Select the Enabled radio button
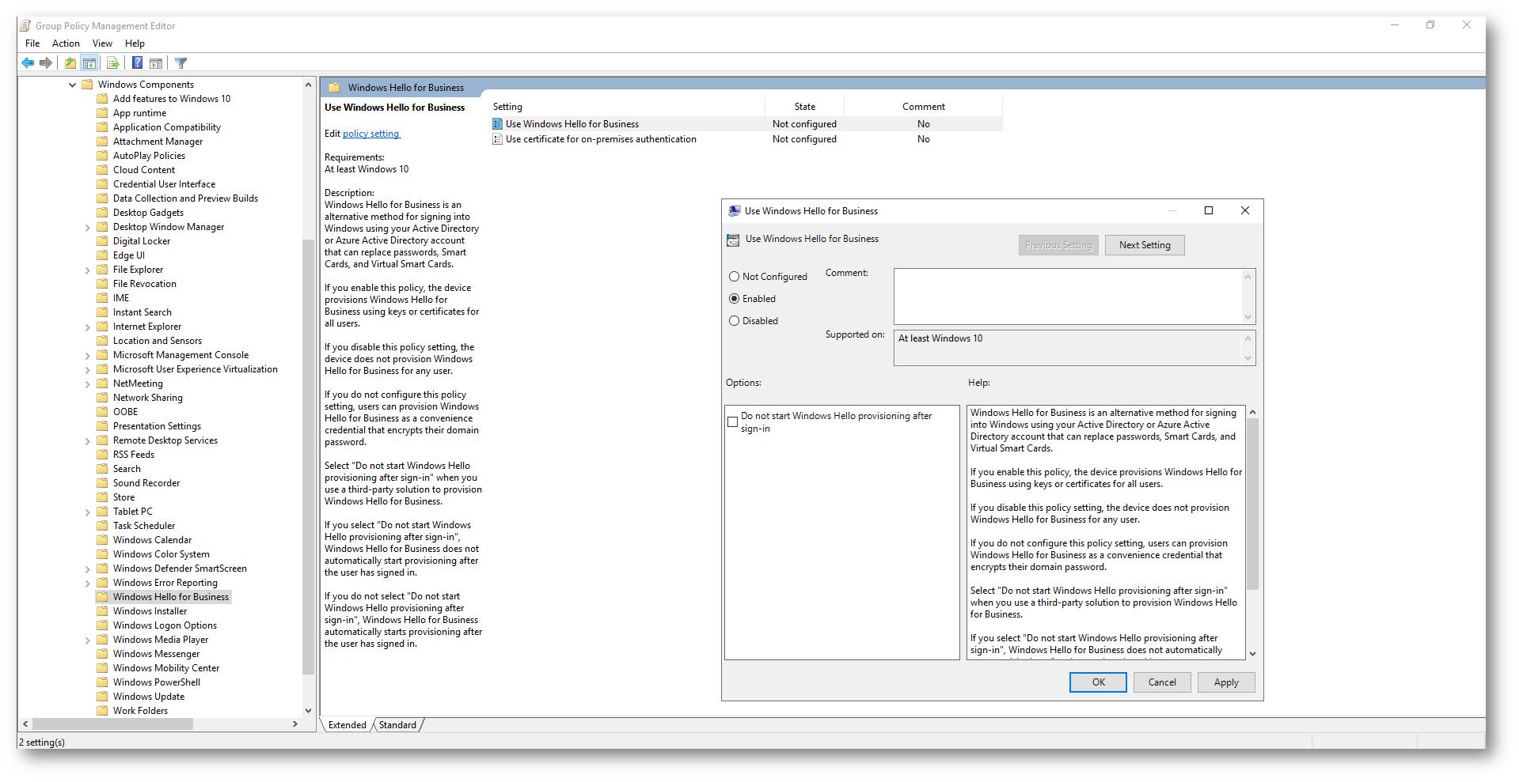Screen dimensions: 1519x782 pyautogui.click(x=734, y=299)
